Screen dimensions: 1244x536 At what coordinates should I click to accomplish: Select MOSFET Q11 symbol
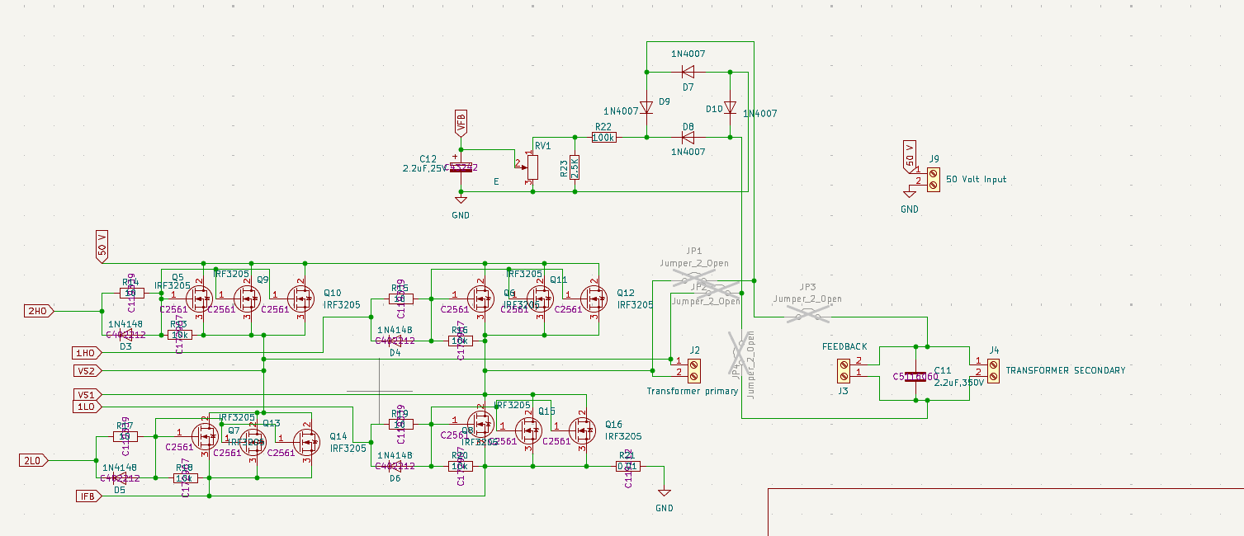click(541, 299)
